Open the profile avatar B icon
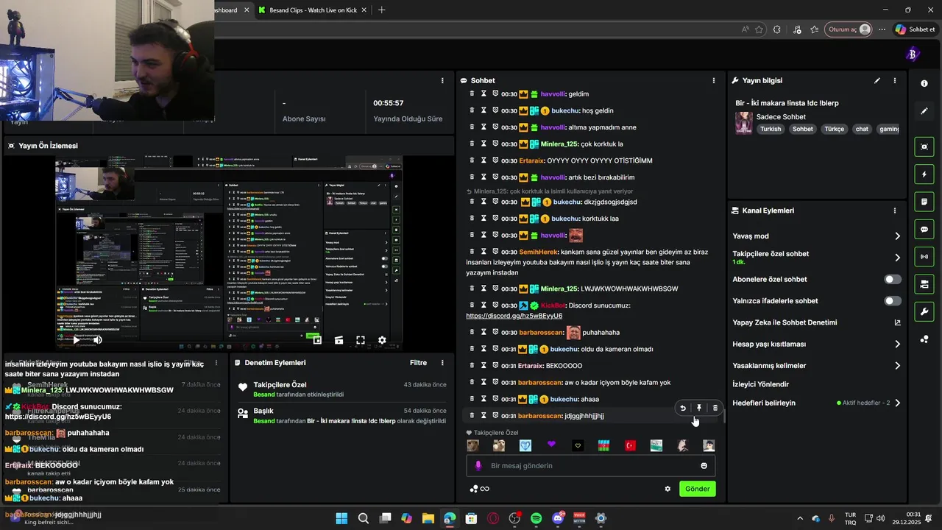This screenshot has width=942, height=530. pyautogui.click(x=913, y=54)
